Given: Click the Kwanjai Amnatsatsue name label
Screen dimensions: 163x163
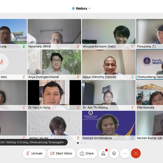Looking at the screenshot, I should (x=97, y=138).
